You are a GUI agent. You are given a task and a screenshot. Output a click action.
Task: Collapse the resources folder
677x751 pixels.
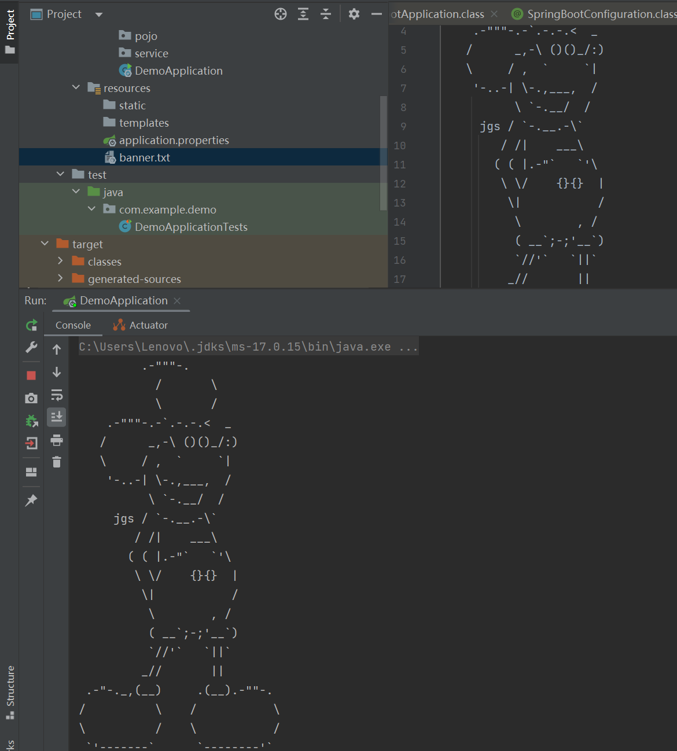click(76, 87)
